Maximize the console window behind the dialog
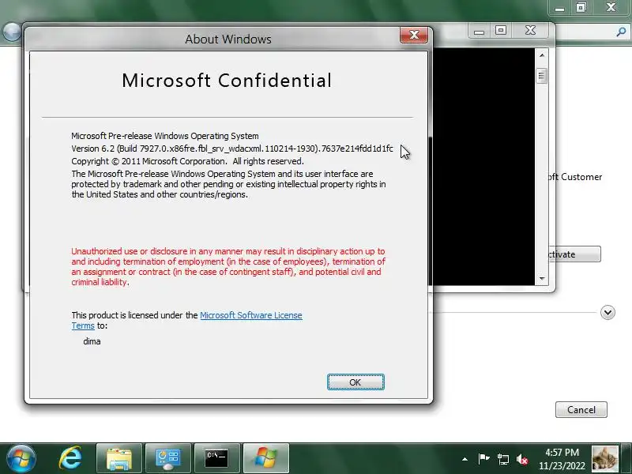The image size is (632, 474). pos(501,31)
